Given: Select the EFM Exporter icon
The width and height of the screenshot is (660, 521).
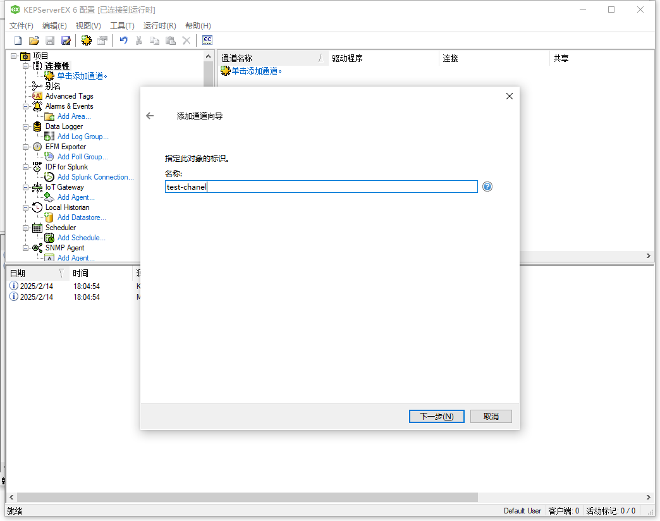Looking at the screenshot, I should click(x=37, y=147).
